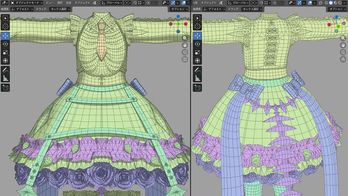Click the zoom magnifier icon in the right viewport
348x196 pixels.
point(343,38)
